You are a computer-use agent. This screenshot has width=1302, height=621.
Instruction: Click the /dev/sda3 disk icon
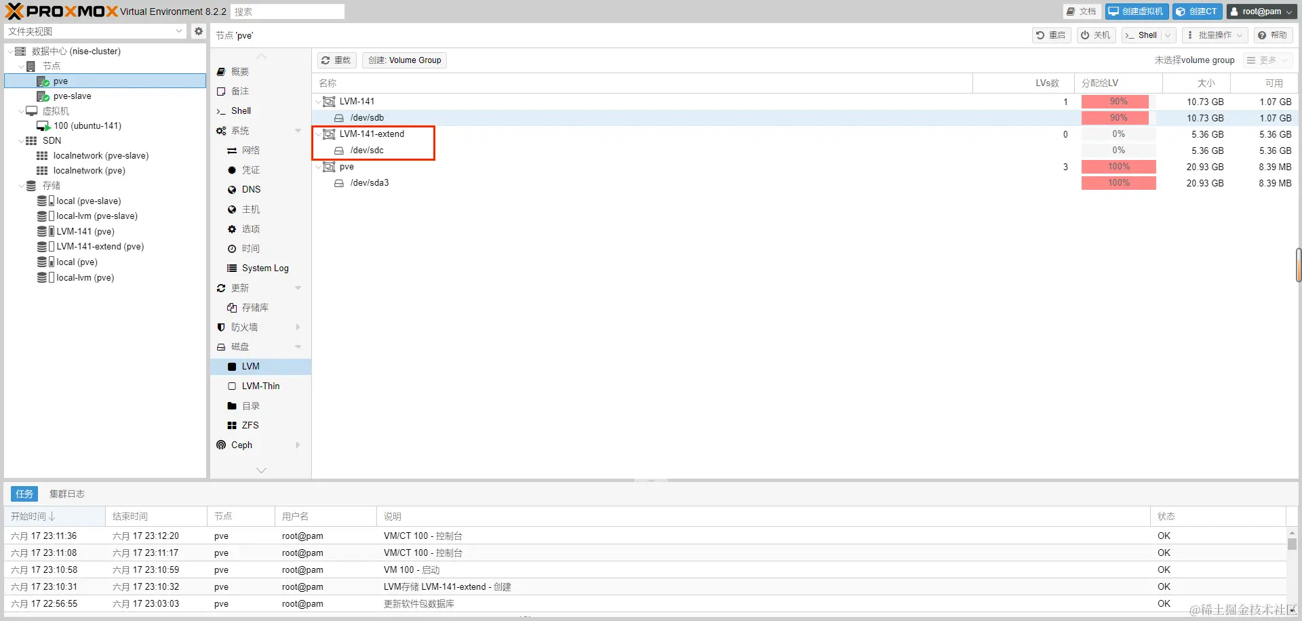[x=339, y=183]
